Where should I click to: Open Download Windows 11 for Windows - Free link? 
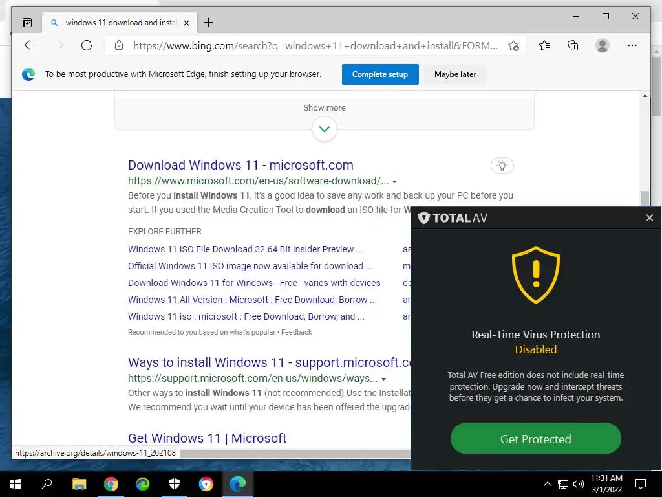tap(254, 283)
